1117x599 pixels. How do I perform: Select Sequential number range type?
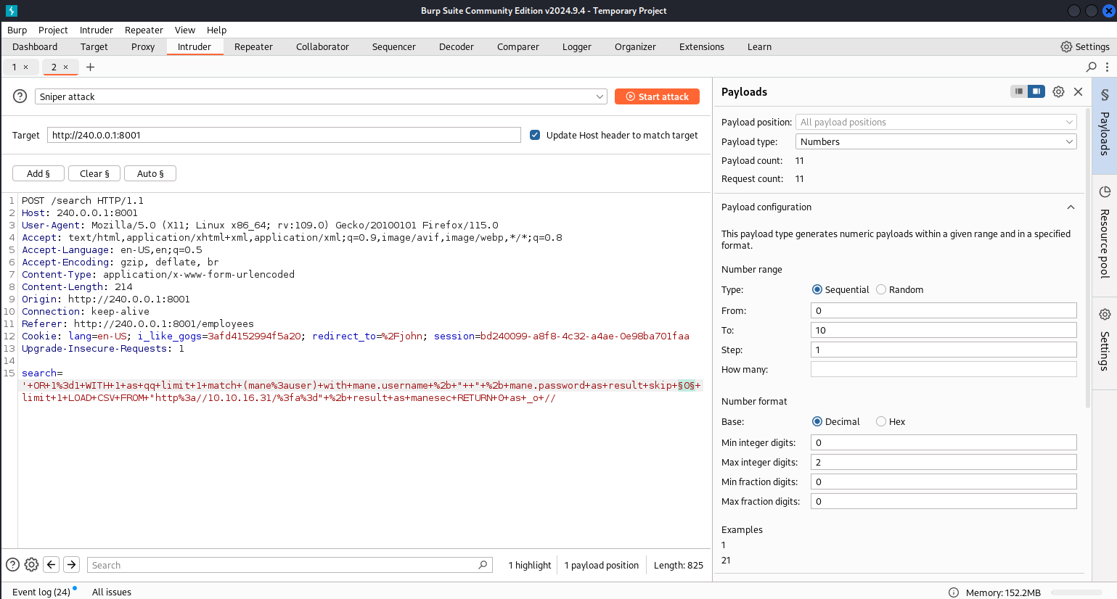pyautogui.click(x=817, y=289)
